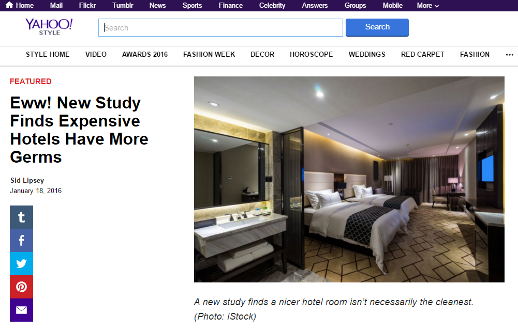This screenshot has height=332, width=518.
Task: Visit Finance in the top bar
Action: point(231,5)
